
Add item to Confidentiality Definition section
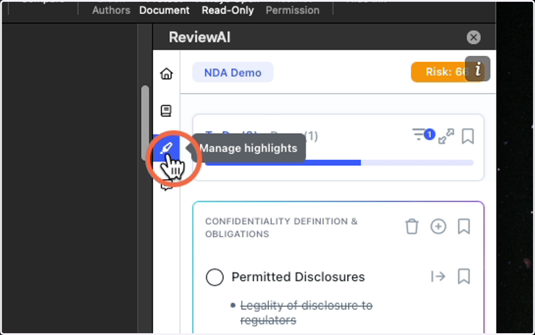point(438,227)
